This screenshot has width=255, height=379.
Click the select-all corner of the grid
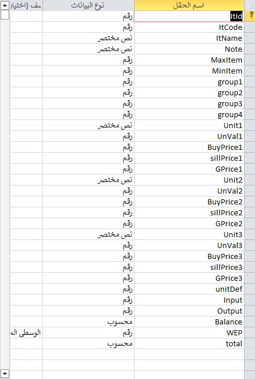(x=250, y=5)
